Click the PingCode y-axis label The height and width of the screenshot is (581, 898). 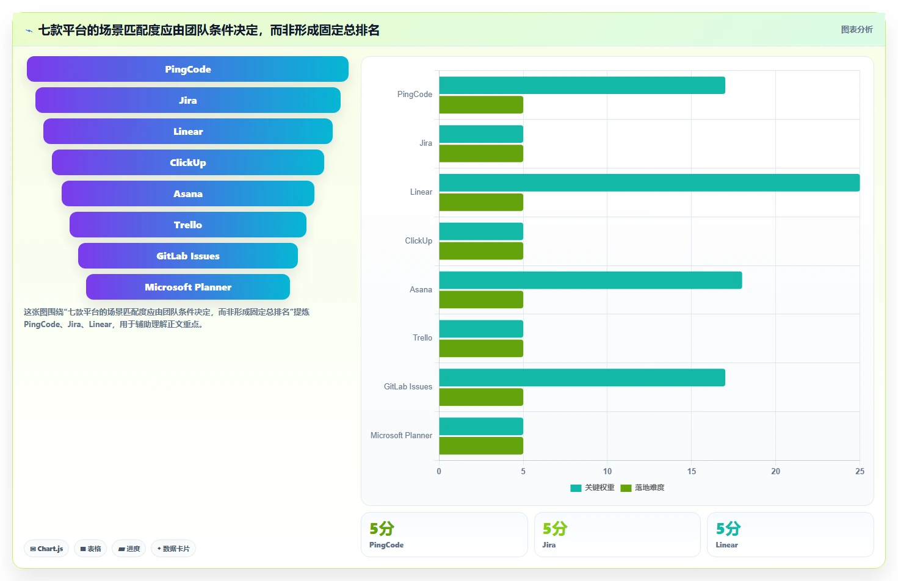[x=415, y=95]
